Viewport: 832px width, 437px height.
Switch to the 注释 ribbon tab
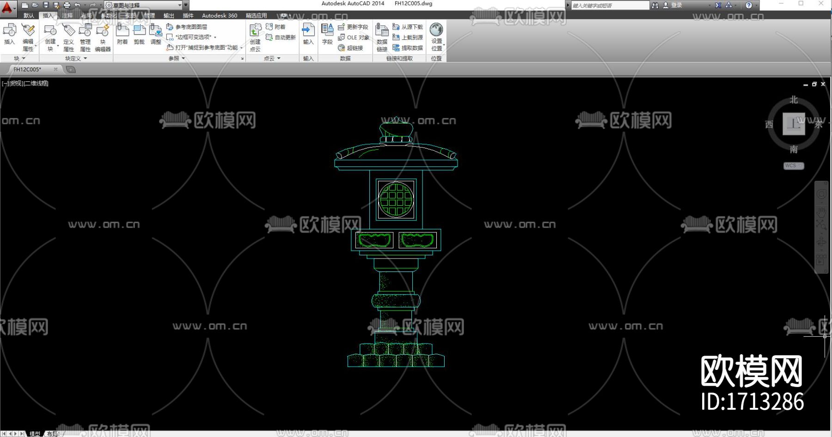tap(67, 15)
